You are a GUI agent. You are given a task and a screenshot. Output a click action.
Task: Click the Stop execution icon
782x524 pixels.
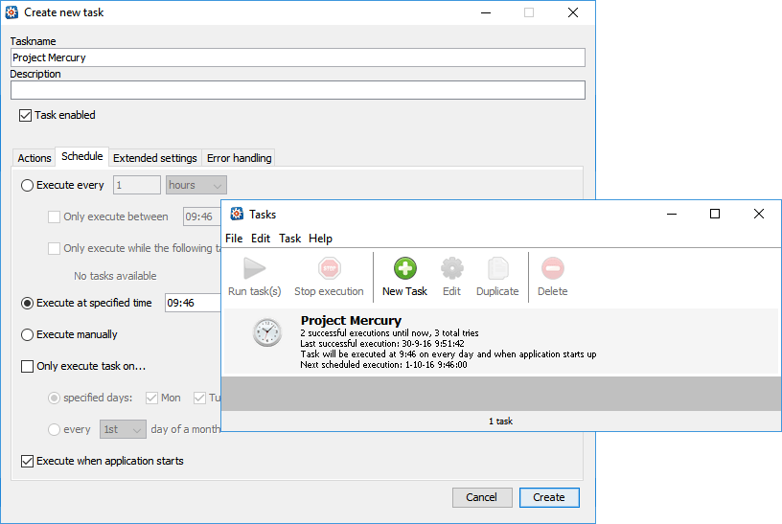[329, 269]
